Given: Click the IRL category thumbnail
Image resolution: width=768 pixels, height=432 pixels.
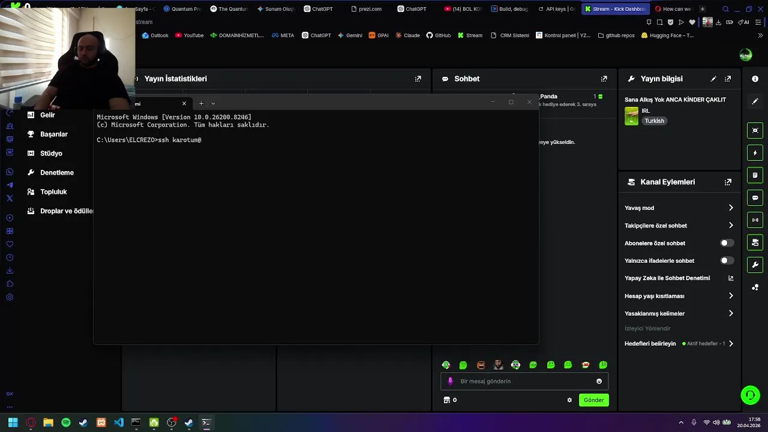Looking at the screenshot, I should click(631, 116).
